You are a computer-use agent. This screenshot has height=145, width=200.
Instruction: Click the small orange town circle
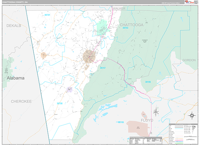(44, 55)
